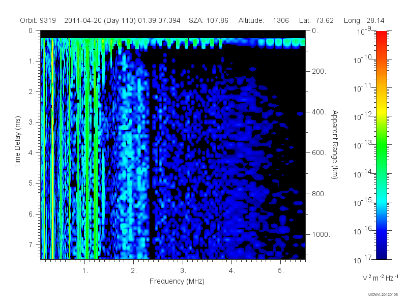
Task: Click the 10^-17 color scale label
Action: click(x=362, y=259)
